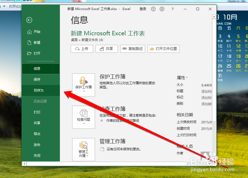Click the vertical scrollbar up arrow

pos(214,17)
